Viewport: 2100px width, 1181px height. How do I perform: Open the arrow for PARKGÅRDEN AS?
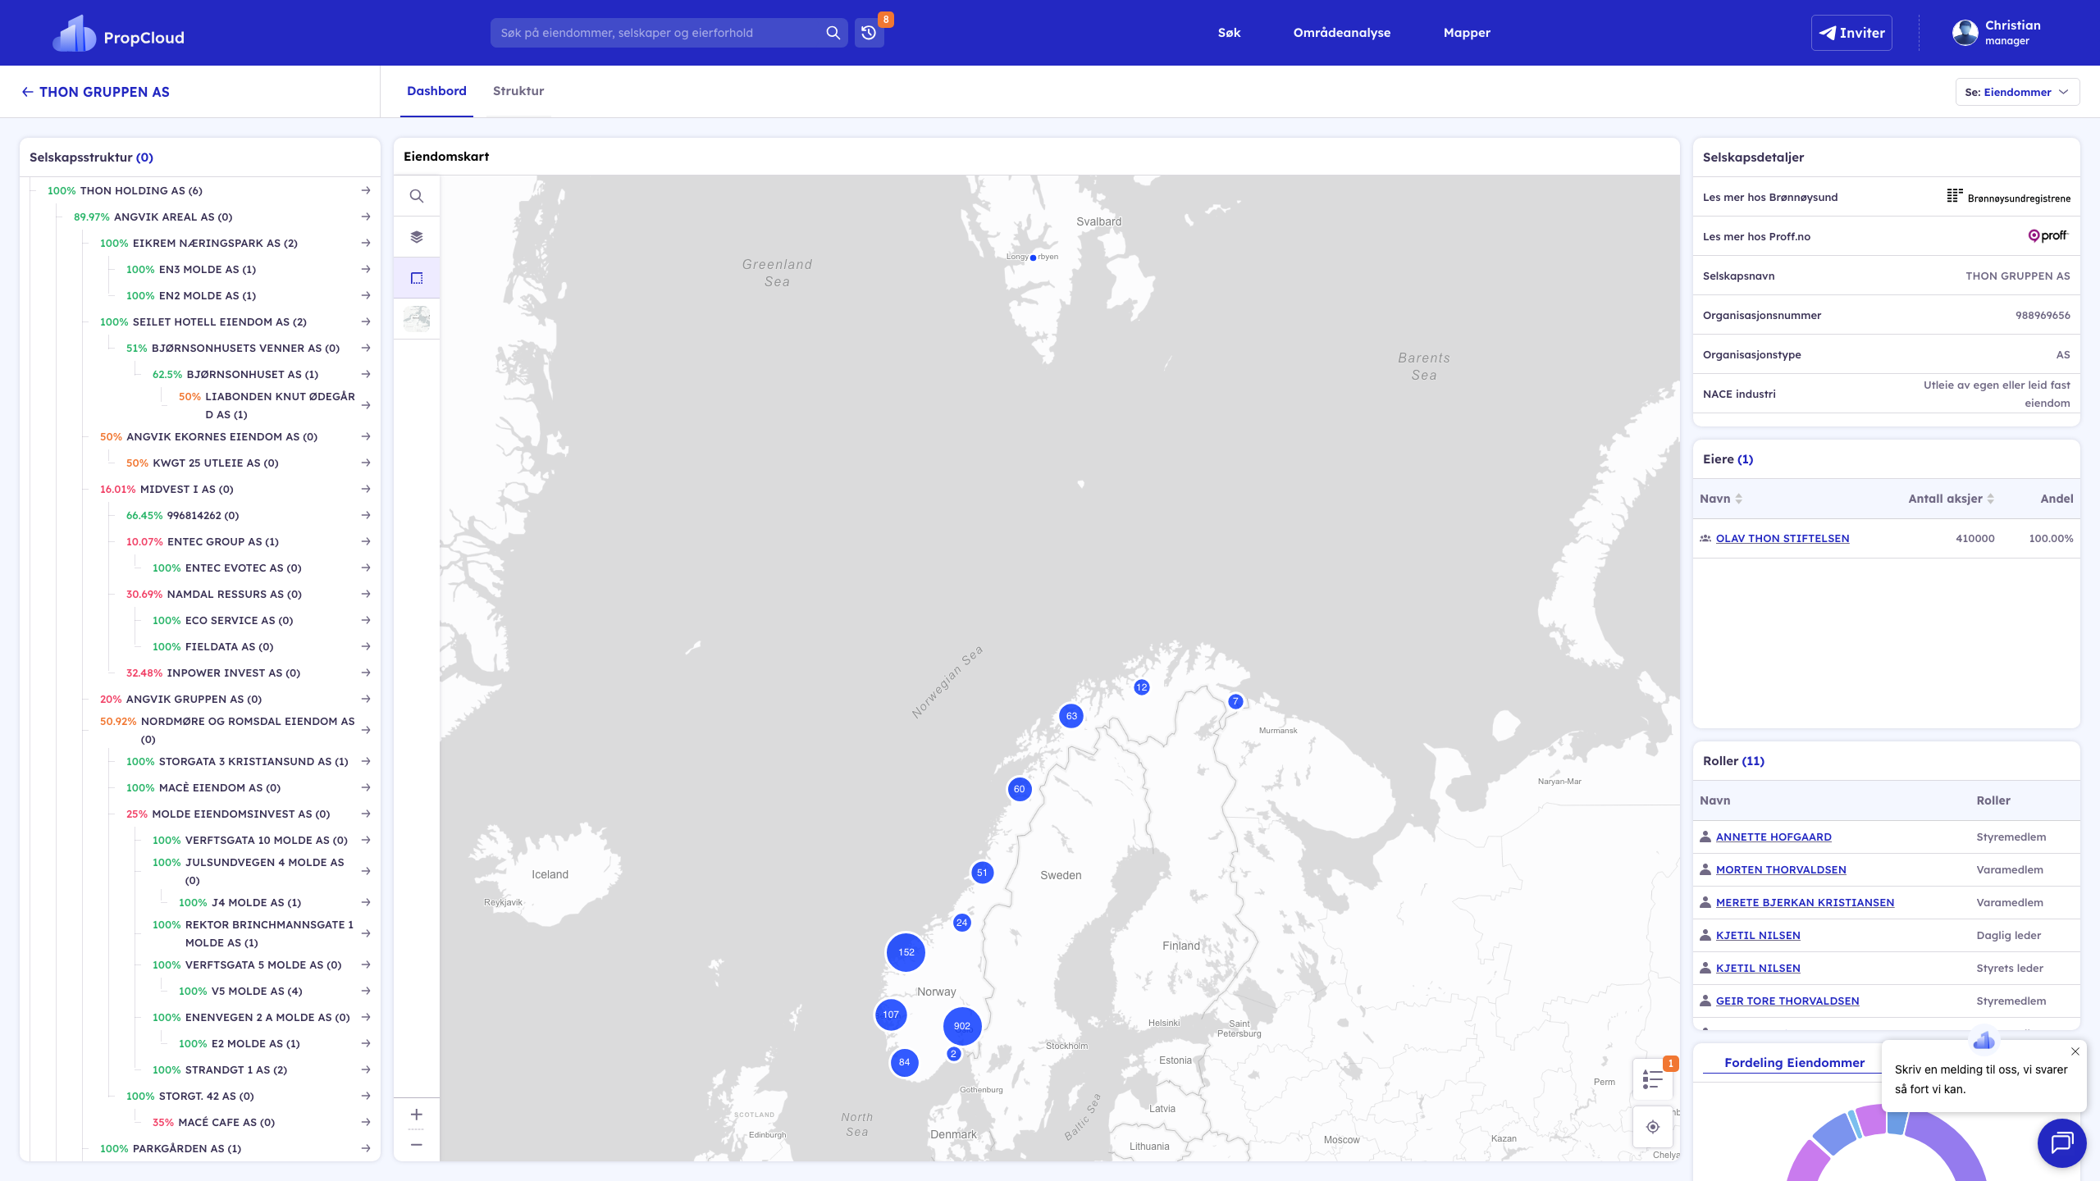(x=366, y=1148)
